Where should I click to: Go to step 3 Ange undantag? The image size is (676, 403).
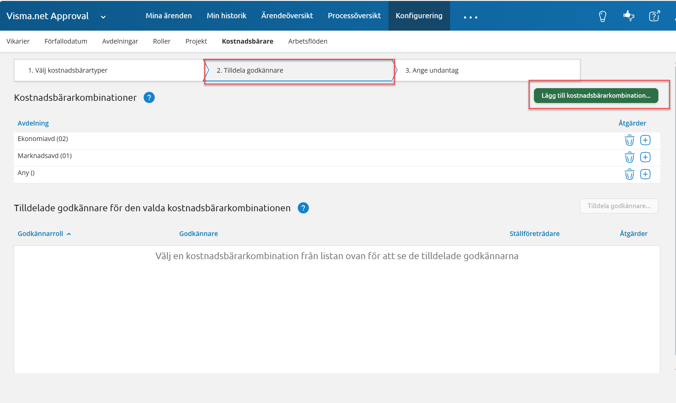431,71
